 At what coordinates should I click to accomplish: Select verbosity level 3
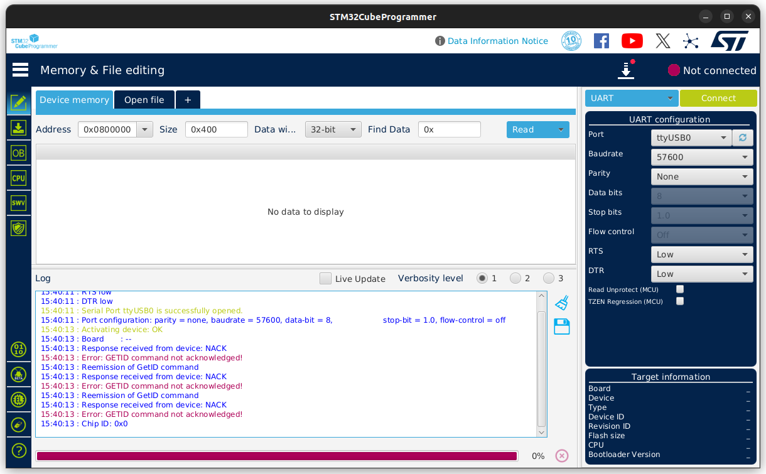pyautogui.click(x=549, y=278)
